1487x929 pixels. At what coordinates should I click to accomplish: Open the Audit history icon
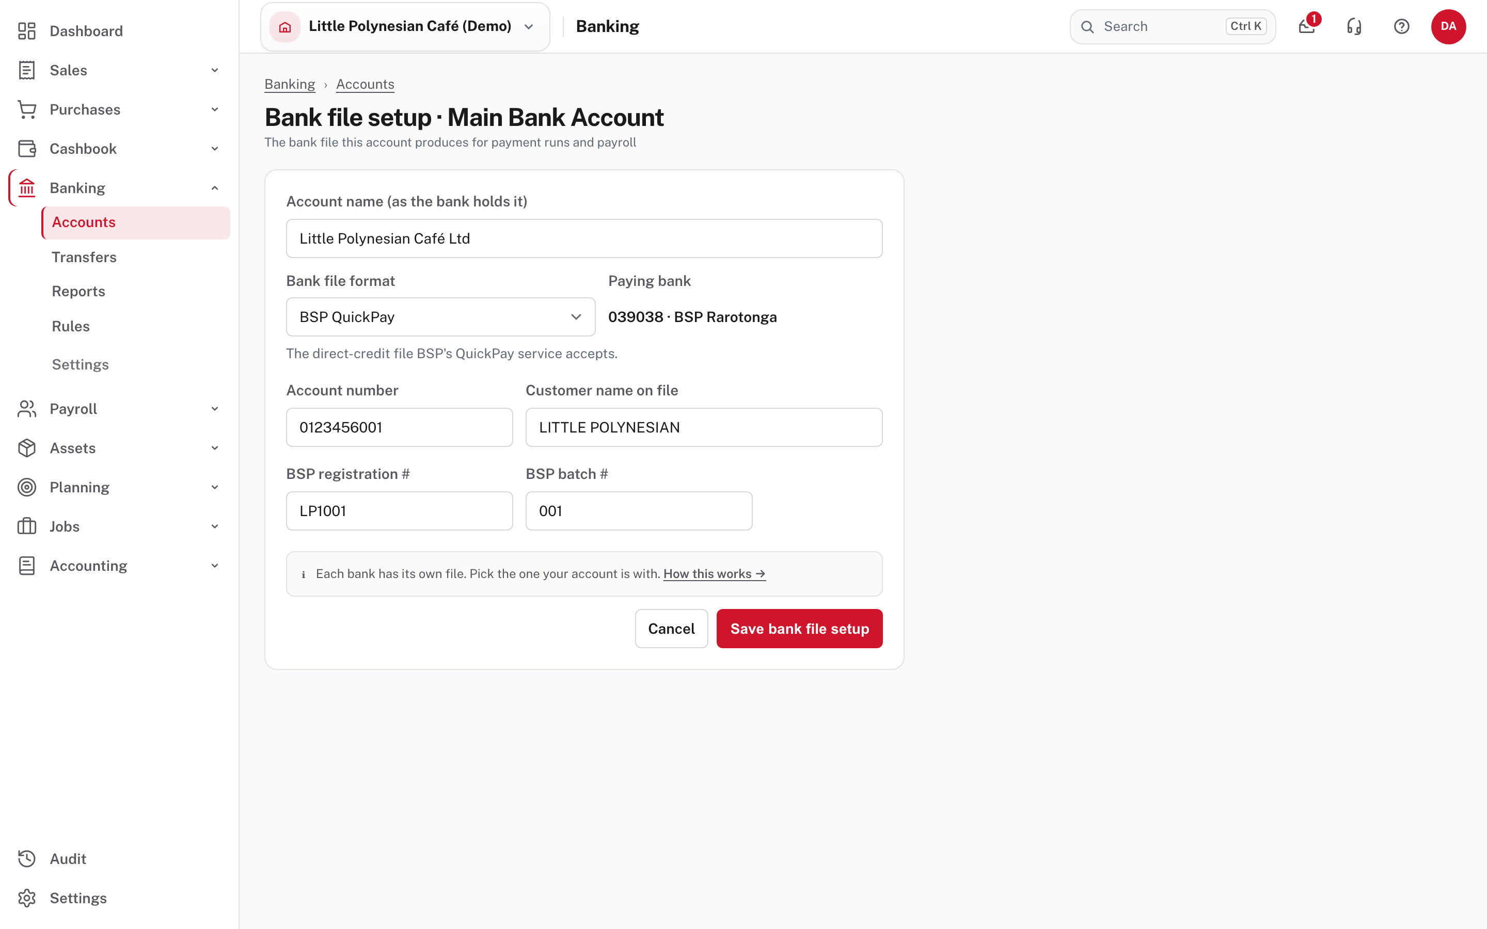(x=26, y=859)
